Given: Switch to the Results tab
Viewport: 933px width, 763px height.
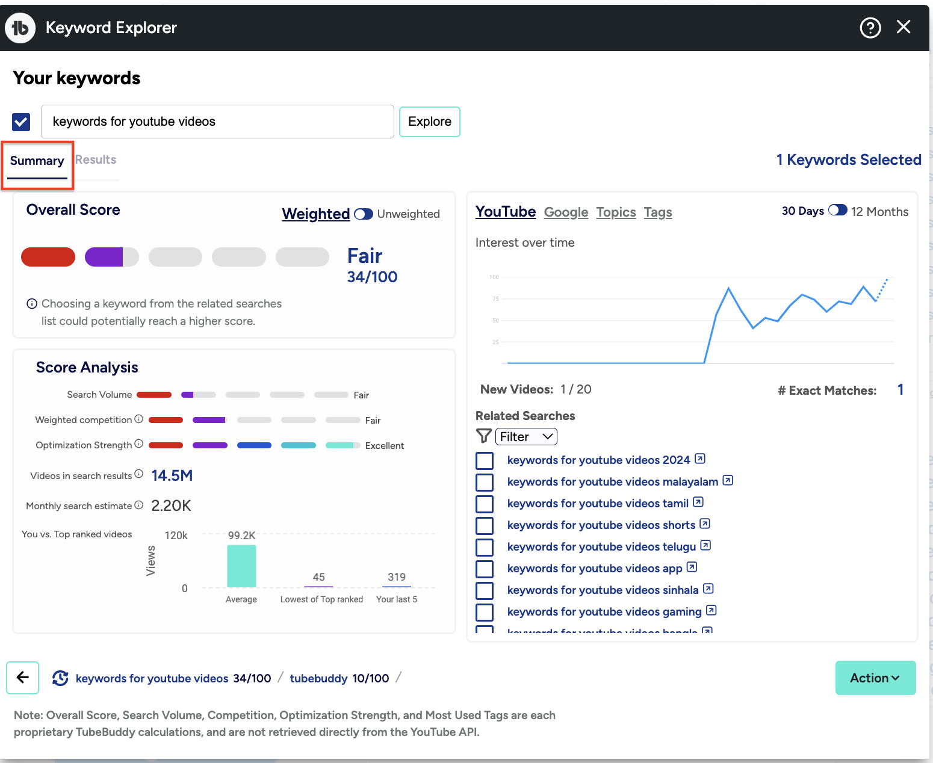Looking at the screenshot, I should (96, 160).
